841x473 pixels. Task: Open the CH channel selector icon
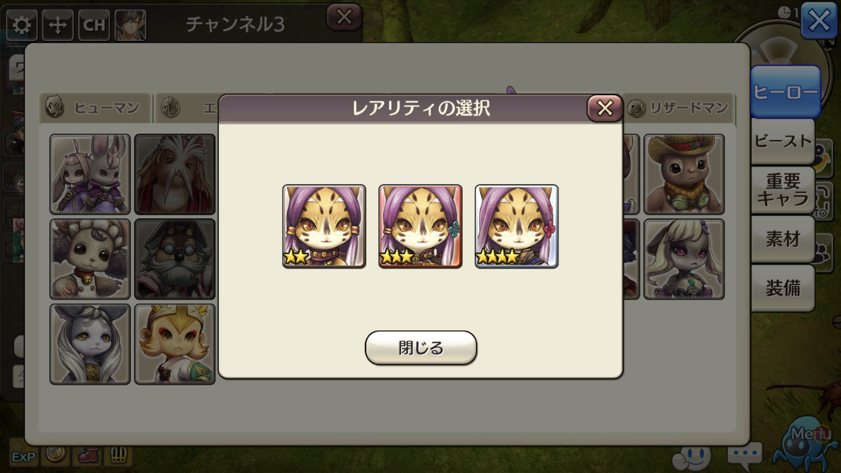pos(94,25)
